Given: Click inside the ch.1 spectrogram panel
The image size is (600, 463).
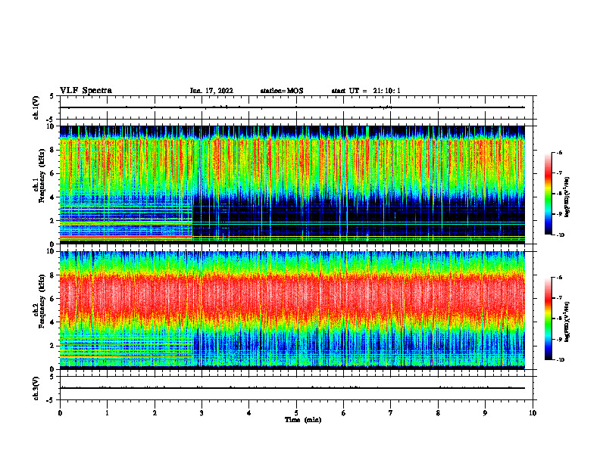Looking at the screenshot, I should coord(292,185).
